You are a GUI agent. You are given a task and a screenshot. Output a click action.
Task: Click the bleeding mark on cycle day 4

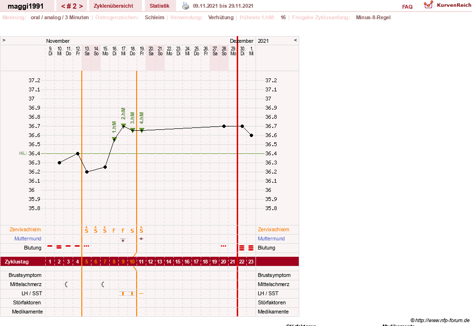(x=77, y=246)
